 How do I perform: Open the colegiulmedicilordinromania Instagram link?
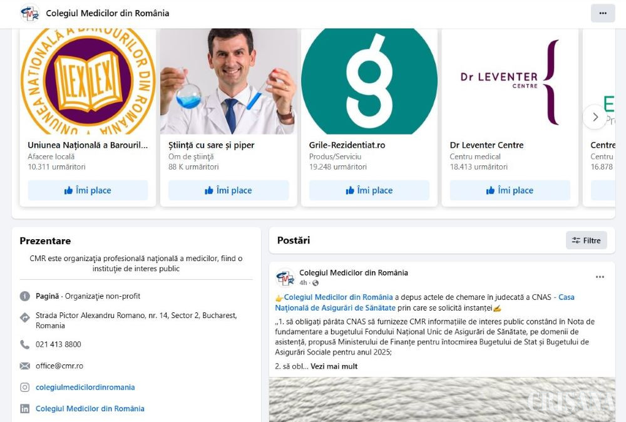click(x=85, y=388)
